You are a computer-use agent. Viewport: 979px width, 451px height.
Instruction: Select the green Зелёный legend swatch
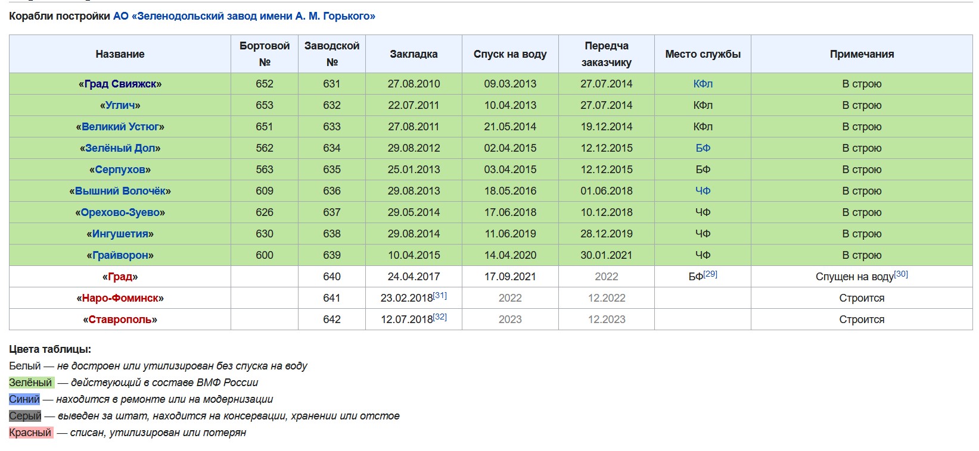(x=31, y=383)
